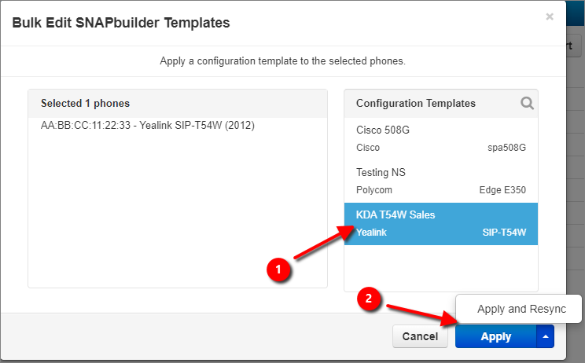585x363 pixels.
Task: Select the KDA T54W Sales template
Action: [x=440, y=224]
